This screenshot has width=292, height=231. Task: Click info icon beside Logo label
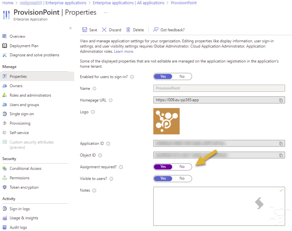pos(93,112)
